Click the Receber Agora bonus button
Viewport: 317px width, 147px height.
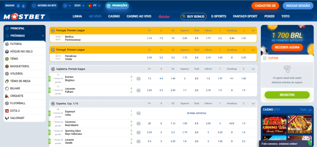coord(287,47)
